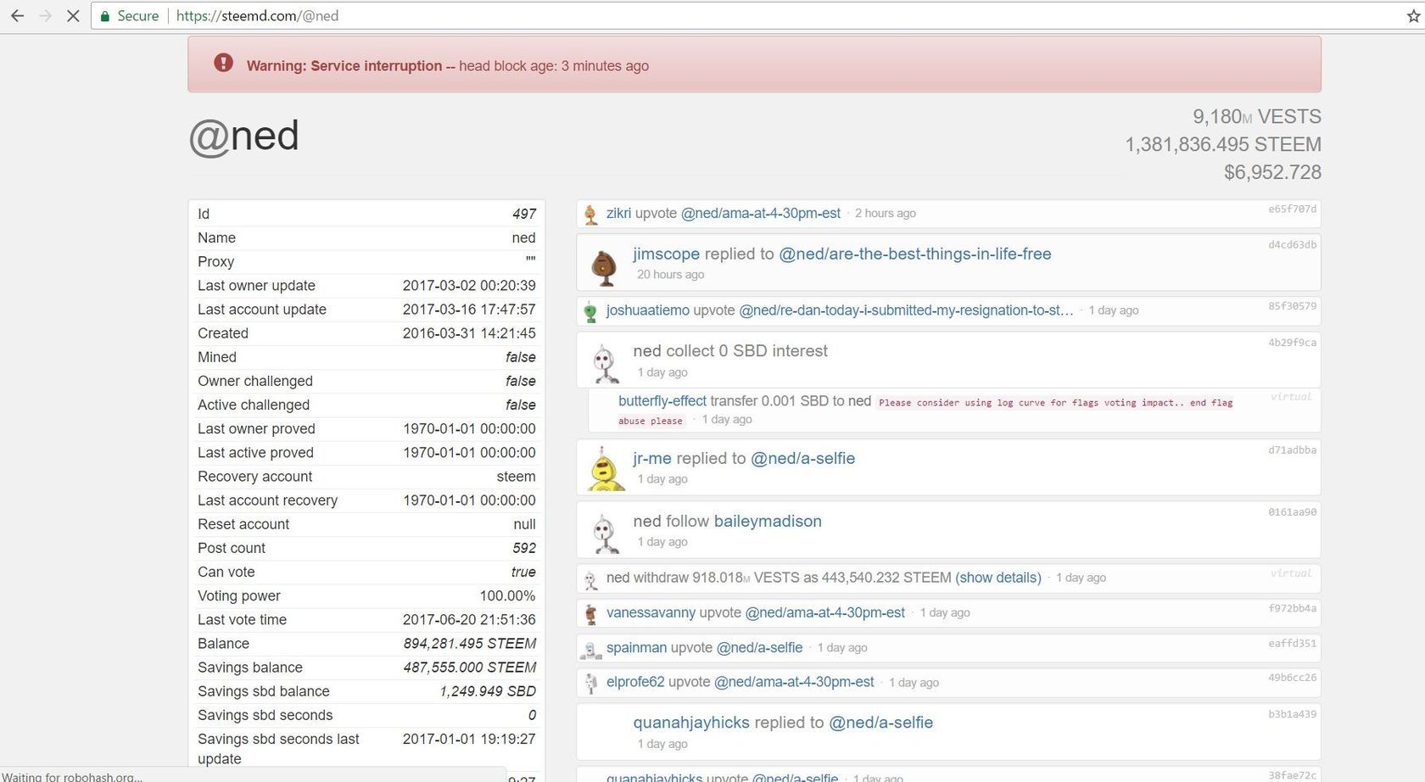Open jr-me's yellow robot avatar
The image size is (1425, 782).
pos(605,469)
